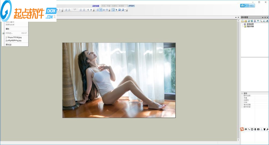The image size is (269, 145).
Task: Open dropdown arrow next to blue image tool
Action: (125, 10)
